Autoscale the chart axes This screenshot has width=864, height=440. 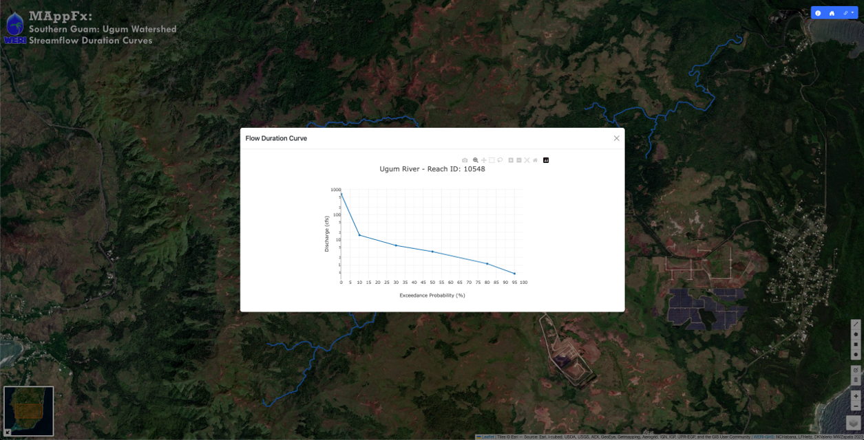(x=527, y=160)
